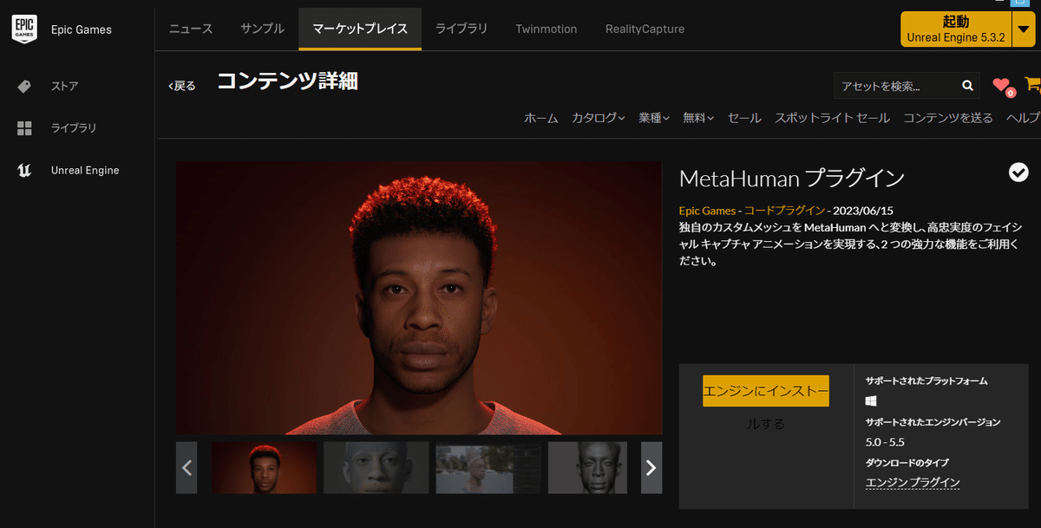This screenshot has width=1041, height=528.
Task: Click the エンジンにインストールする button
Action: pyautogui.click(x=766, y=391)
